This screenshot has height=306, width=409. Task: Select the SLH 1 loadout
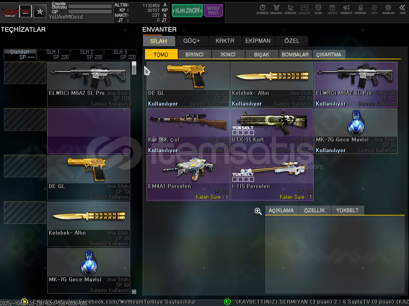[x=54, y=54]
